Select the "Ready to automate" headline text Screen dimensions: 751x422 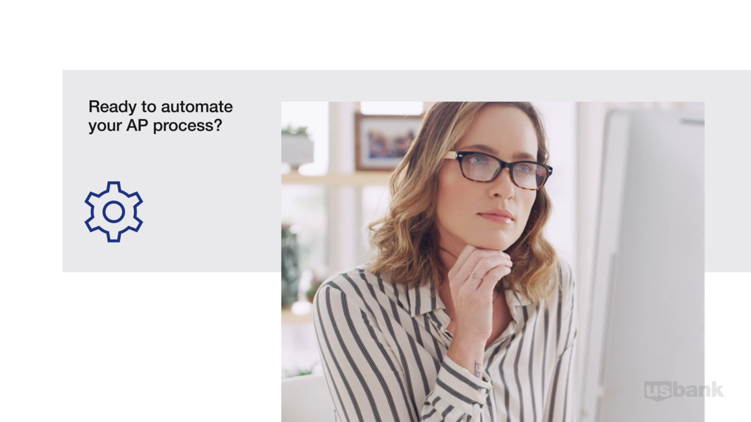click(x=160, y=107)
